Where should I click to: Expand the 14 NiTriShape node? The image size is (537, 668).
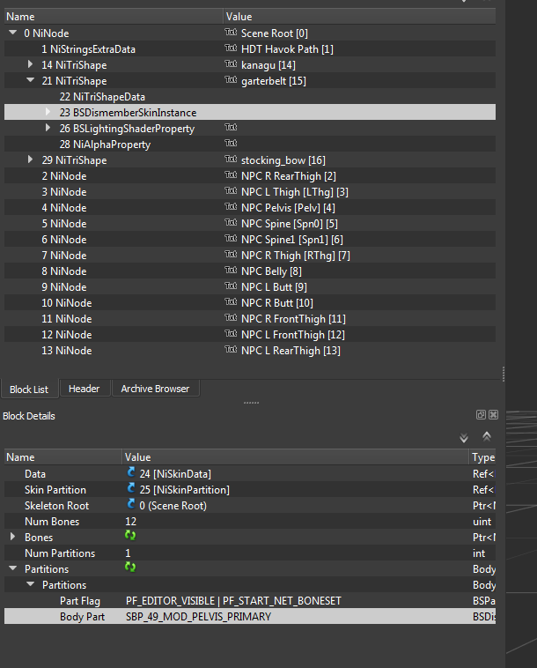click(x=30, y=64)
